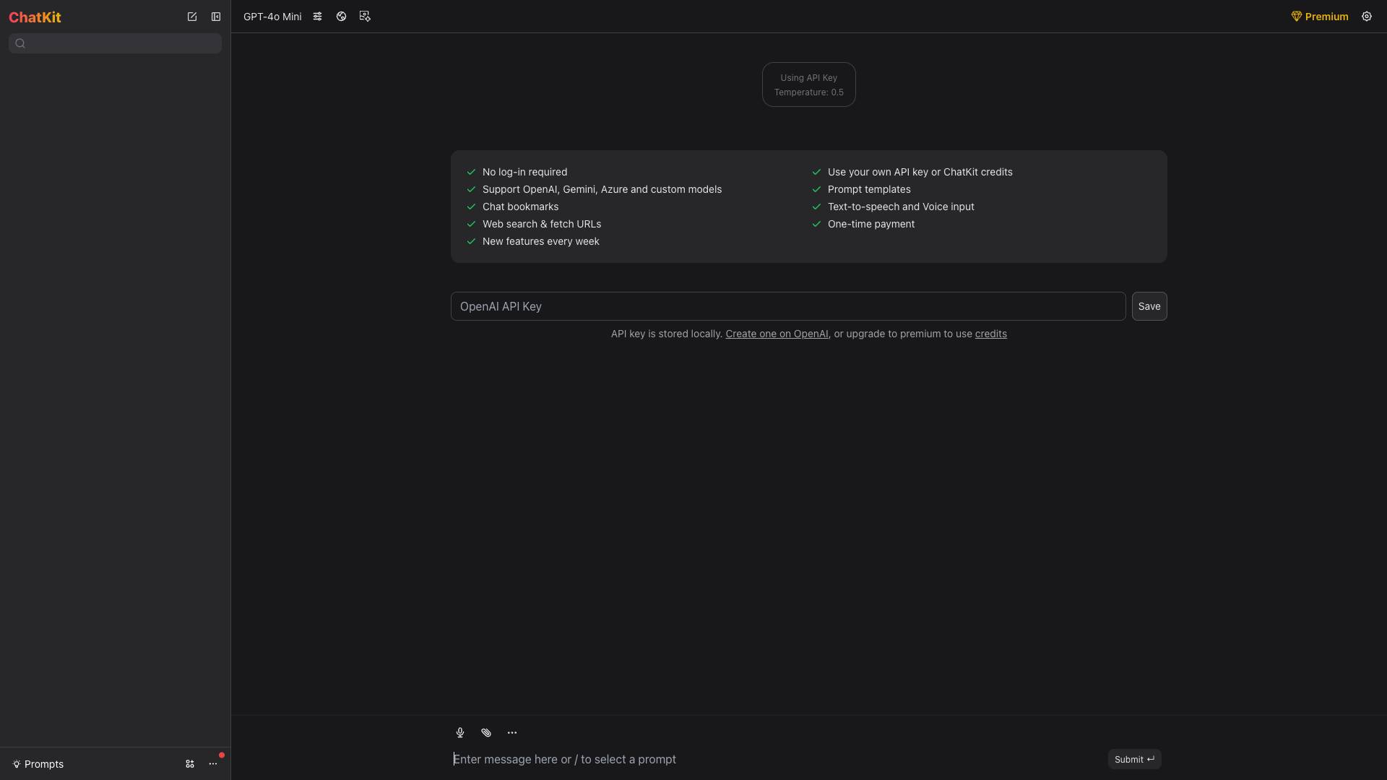The height and width of the screenshot is (780, 1387).
Task: Open the GPT-4o Mini model selector
Action: tap(272, 17)
